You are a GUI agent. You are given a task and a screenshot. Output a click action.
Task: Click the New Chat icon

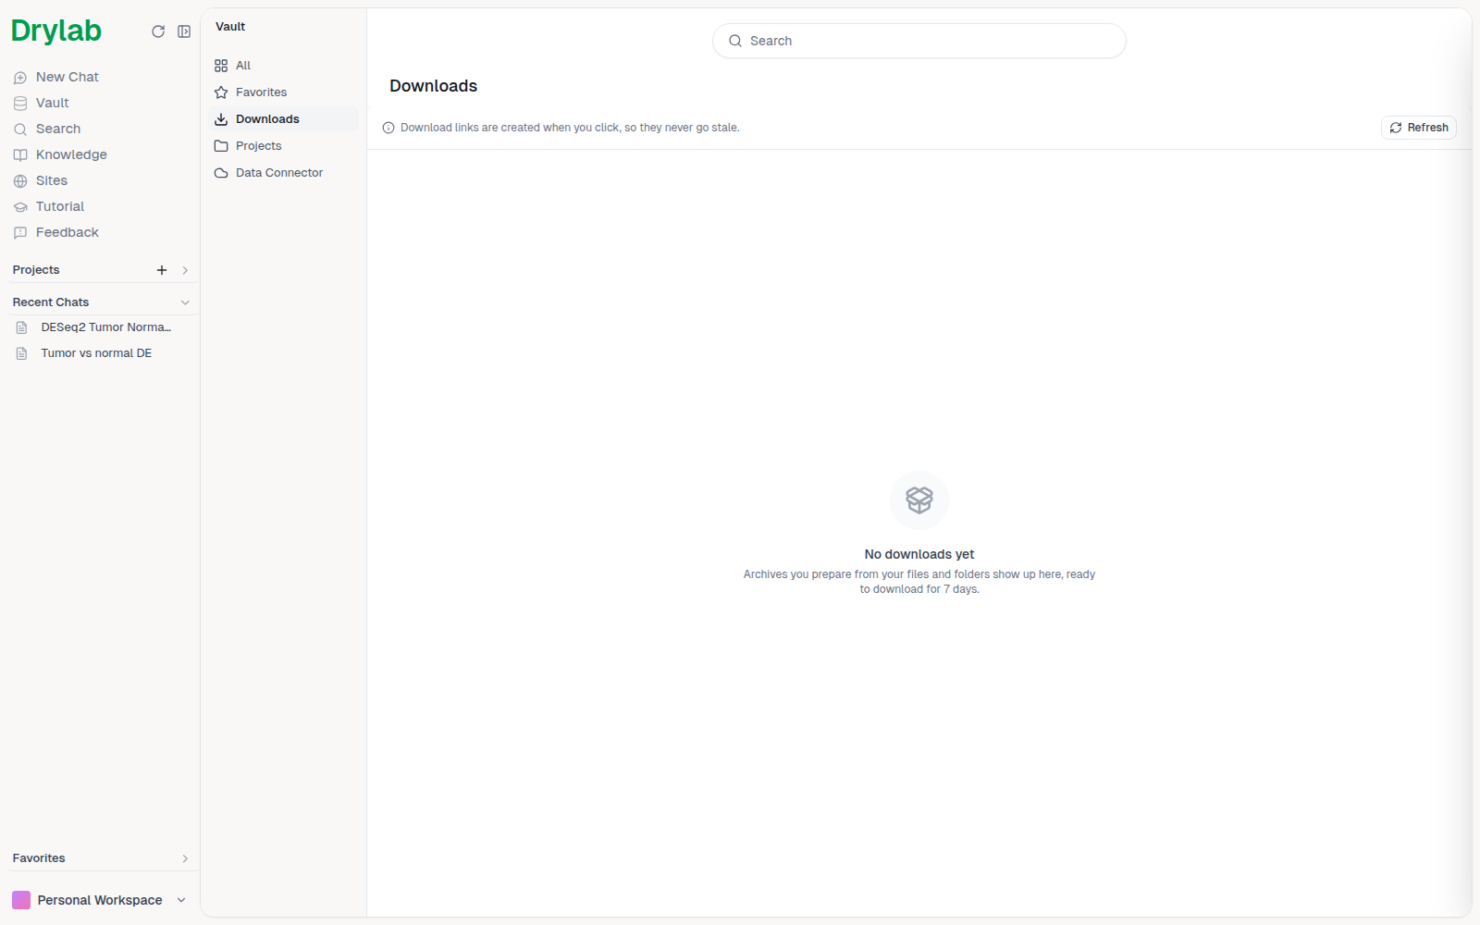pyautogui.click(x=20, y=78)
